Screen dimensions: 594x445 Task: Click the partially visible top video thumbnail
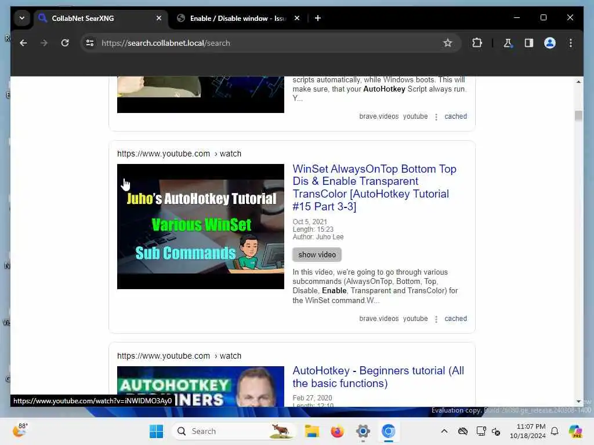tap(200, 94)
